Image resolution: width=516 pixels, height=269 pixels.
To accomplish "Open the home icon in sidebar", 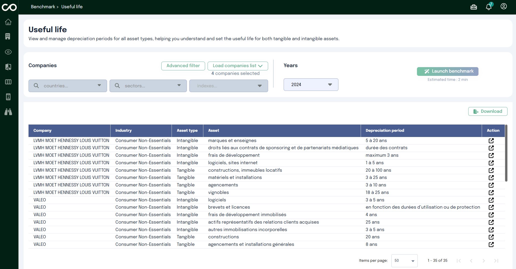I will pos(8,22).
